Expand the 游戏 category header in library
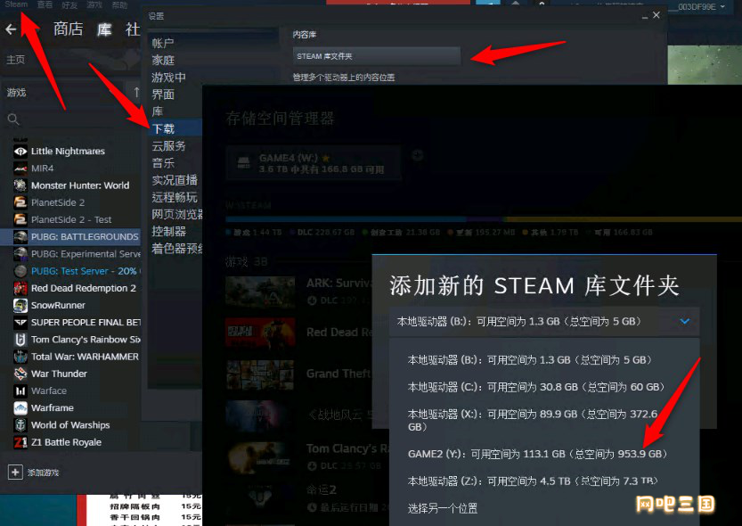Screen dimensions: 742x526 [16, 93]
